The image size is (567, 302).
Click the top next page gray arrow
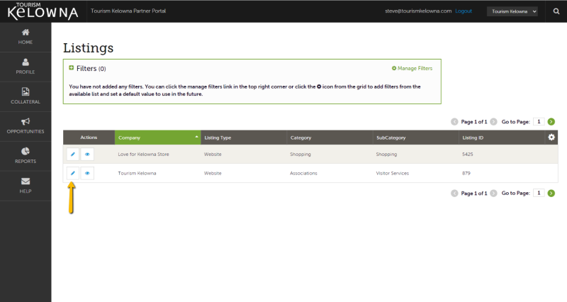[x=493, y=122]
